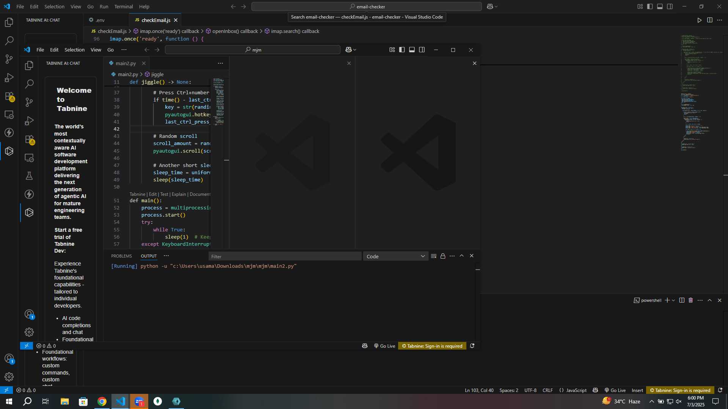This screenshot has height=409, width=728.
Task: Click Go Live in email-checker status bar
Action: [x=615, y=390]
